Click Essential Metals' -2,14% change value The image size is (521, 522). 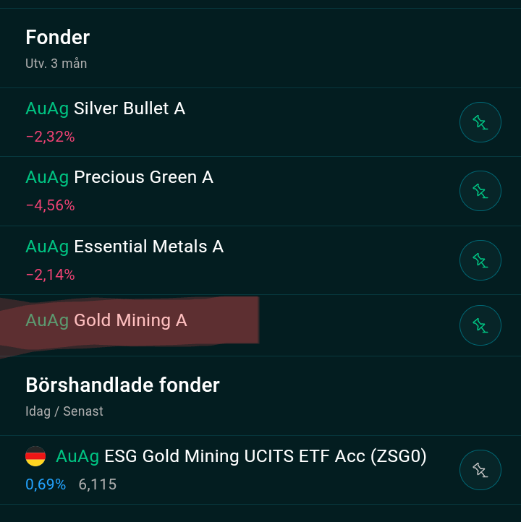pos(50,275)
